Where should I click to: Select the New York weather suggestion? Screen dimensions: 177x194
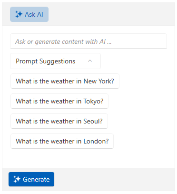tap(65, 81)
